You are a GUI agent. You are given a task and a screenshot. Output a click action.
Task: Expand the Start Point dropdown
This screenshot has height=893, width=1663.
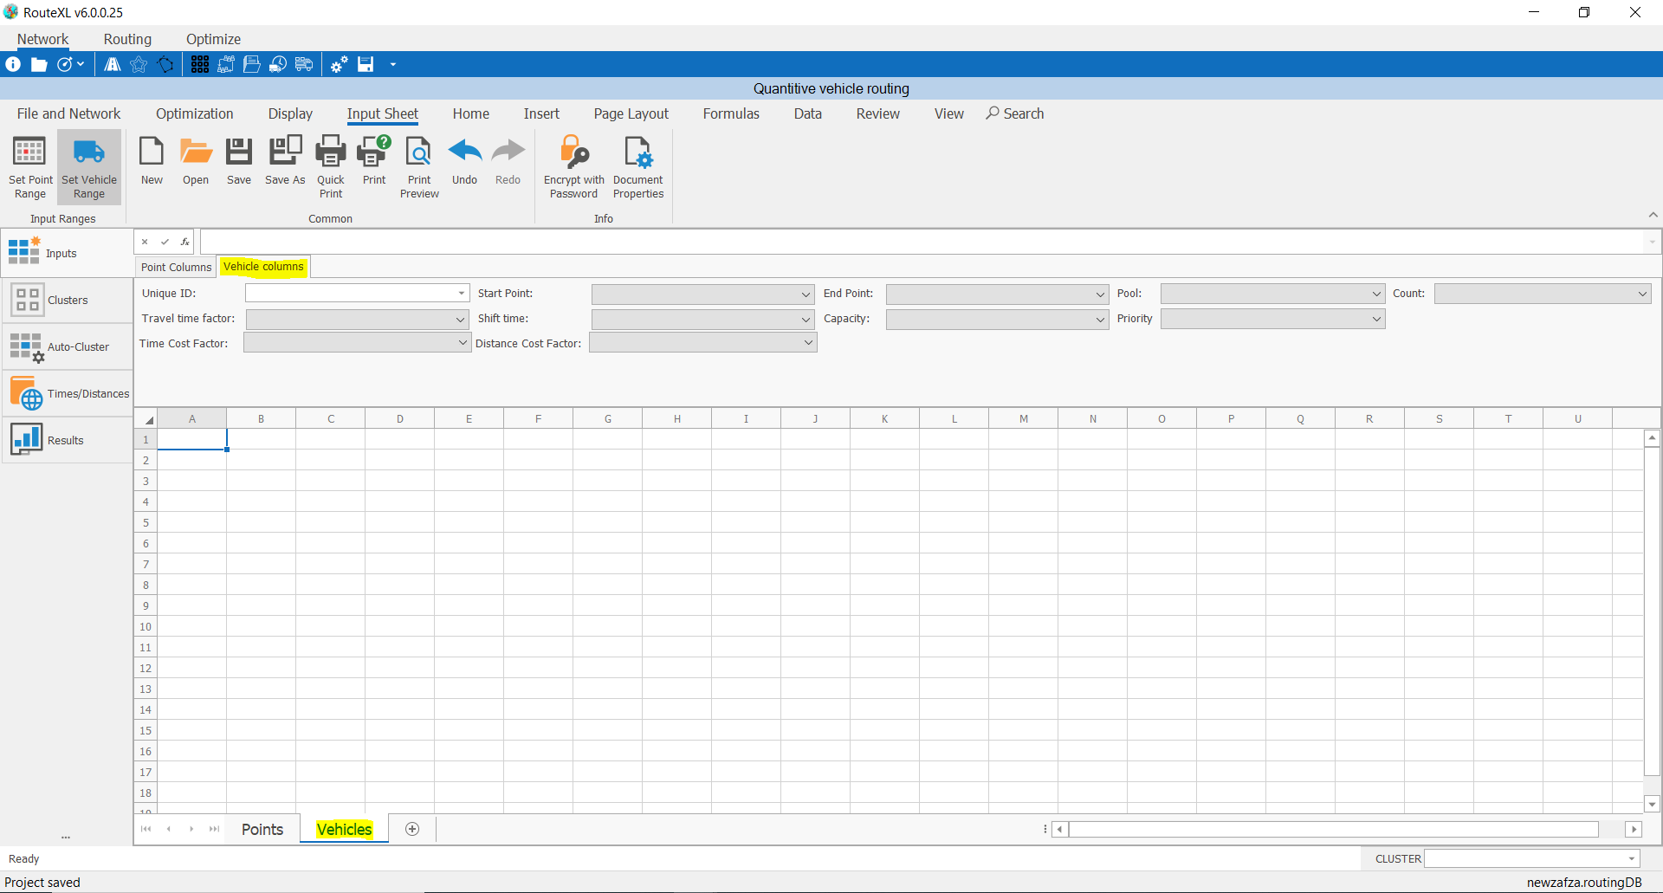pos(806,294)
